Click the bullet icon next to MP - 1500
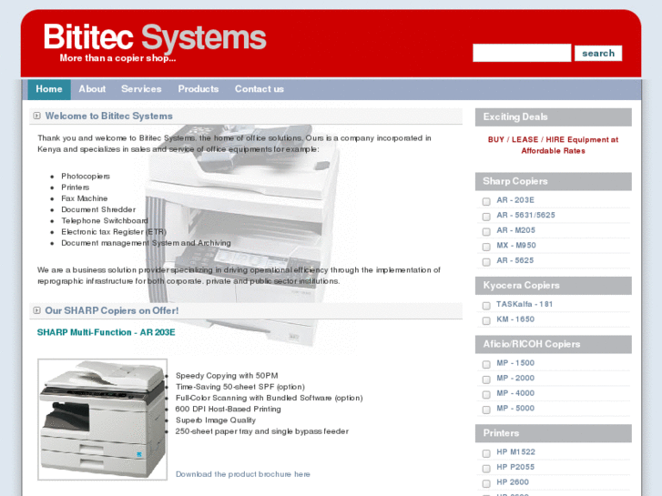Viewport: 662px width, 496px height. click(x=486, y=364)
